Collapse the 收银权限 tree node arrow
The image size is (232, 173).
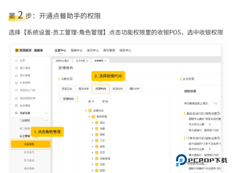pos(90,117)
